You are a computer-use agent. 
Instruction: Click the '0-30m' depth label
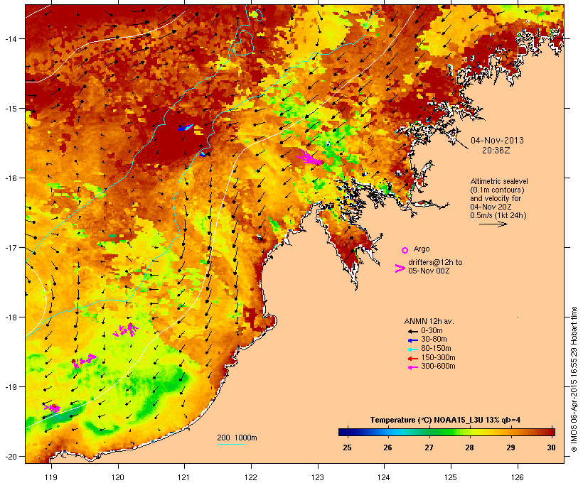[x=432, y=331]
